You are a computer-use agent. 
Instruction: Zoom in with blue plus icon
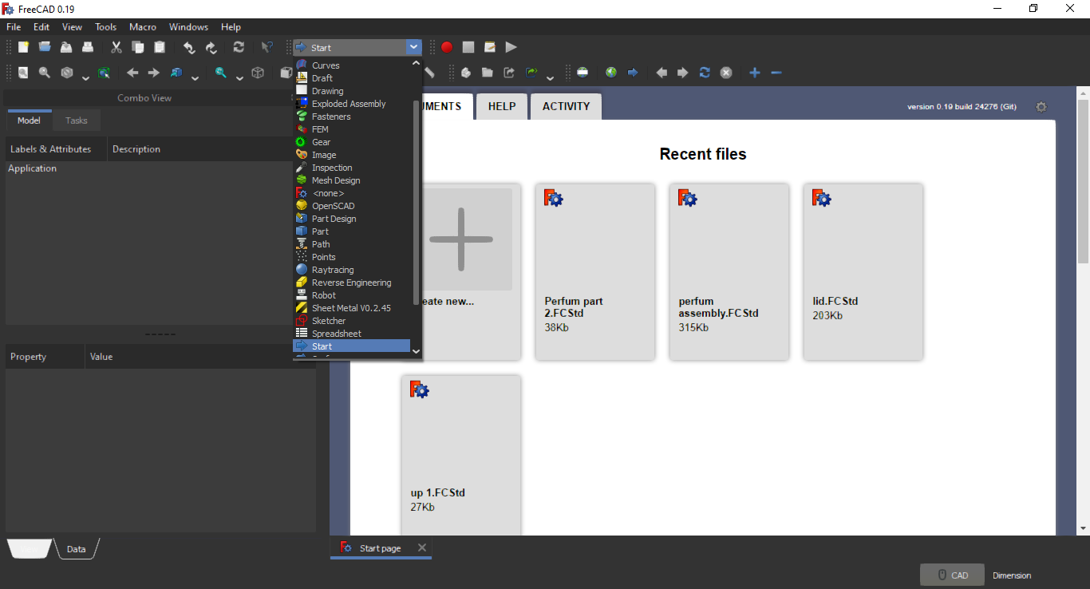click(755, 73)
